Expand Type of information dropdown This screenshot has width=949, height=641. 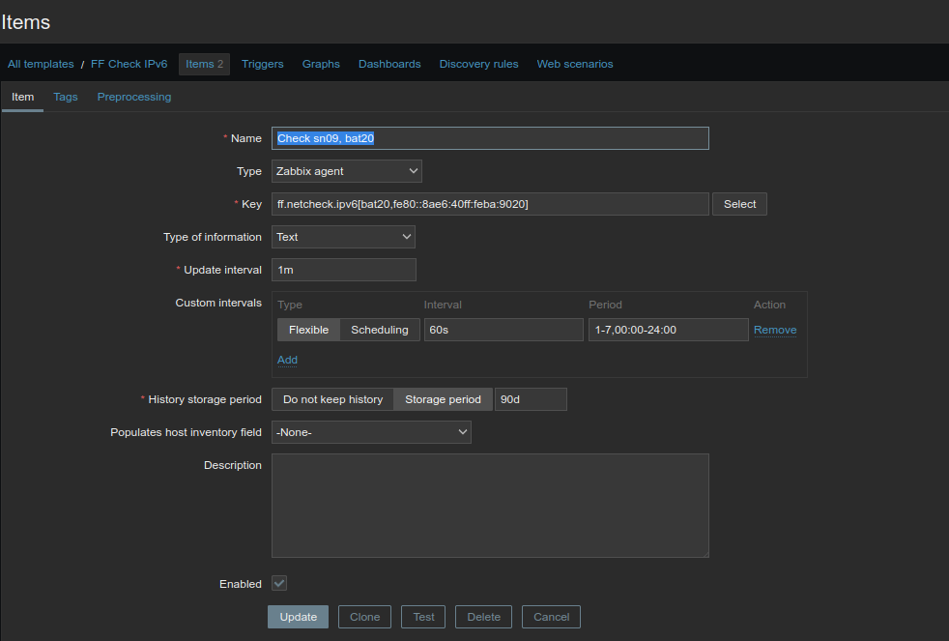coord(343,237)
